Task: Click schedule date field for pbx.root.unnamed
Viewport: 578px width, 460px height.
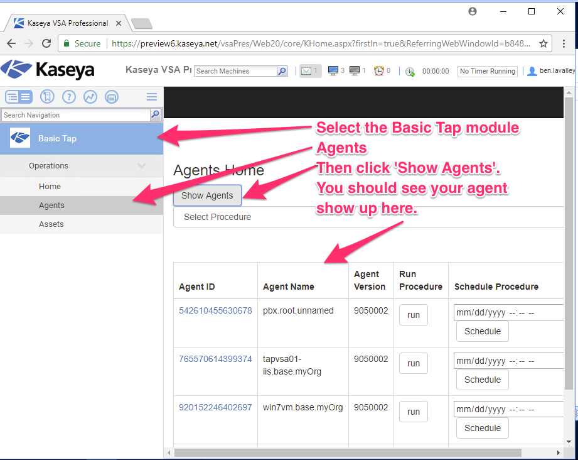Action: 509,313
